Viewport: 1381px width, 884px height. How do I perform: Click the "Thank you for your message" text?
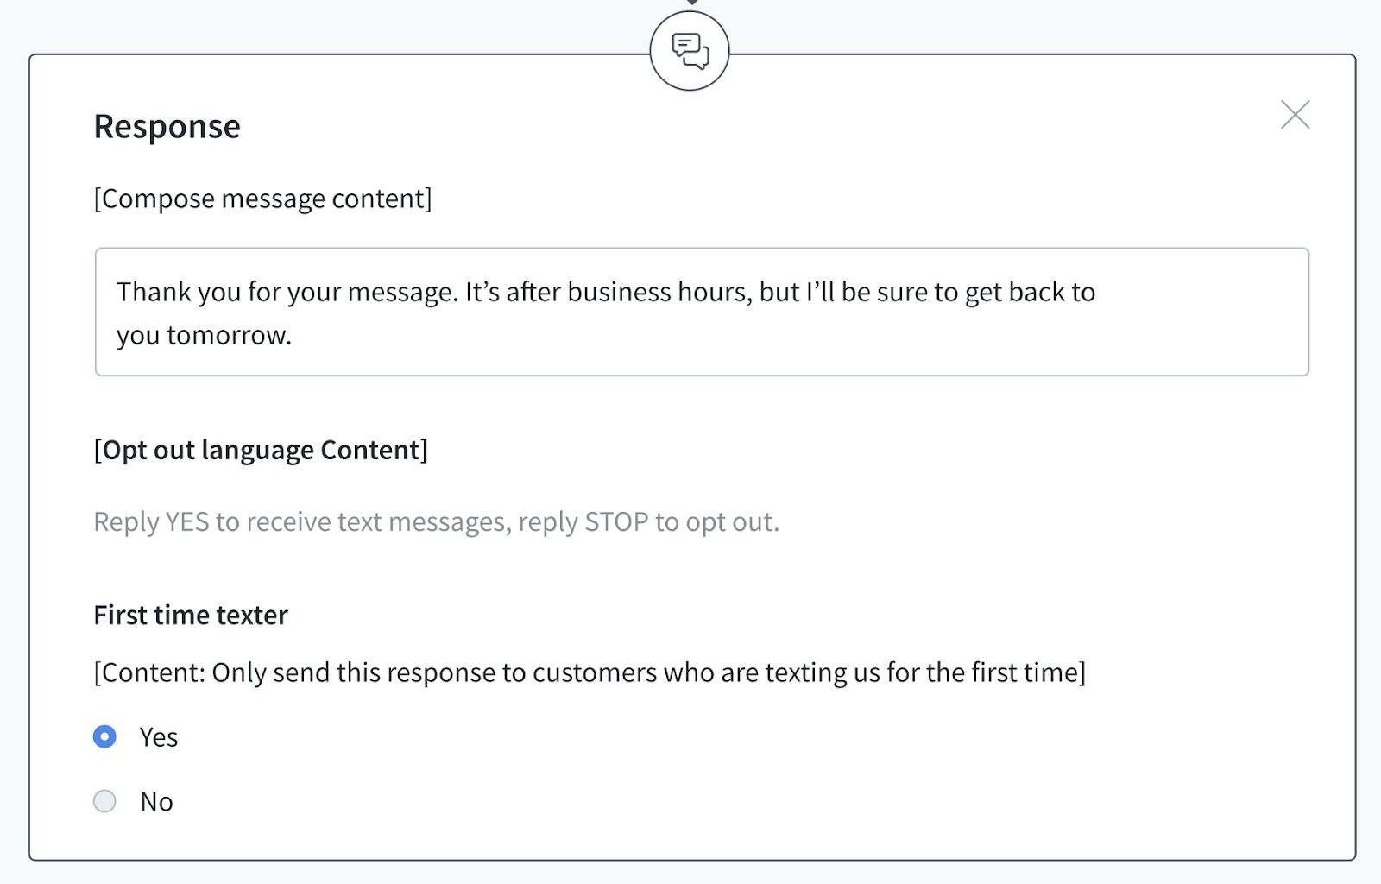coord(287,292)
